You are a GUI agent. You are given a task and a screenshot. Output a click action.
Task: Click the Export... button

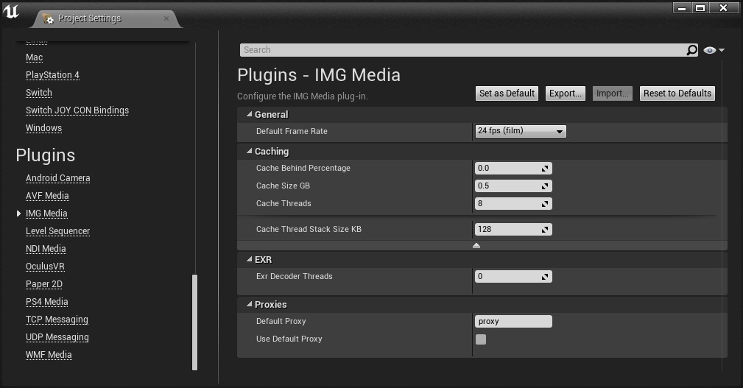pos(566,94)
